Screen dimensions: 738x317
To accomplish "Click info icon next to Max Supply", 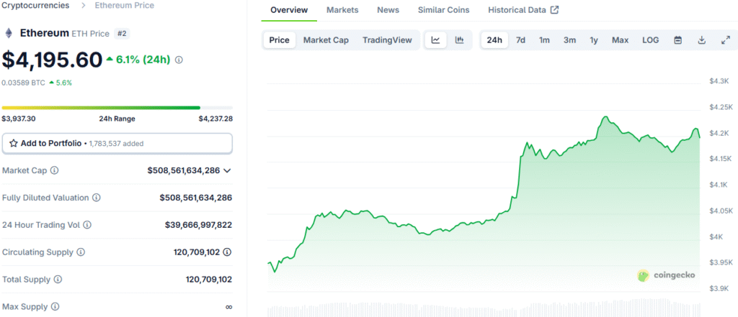I will pyautogui.click(x=55, y=307).
